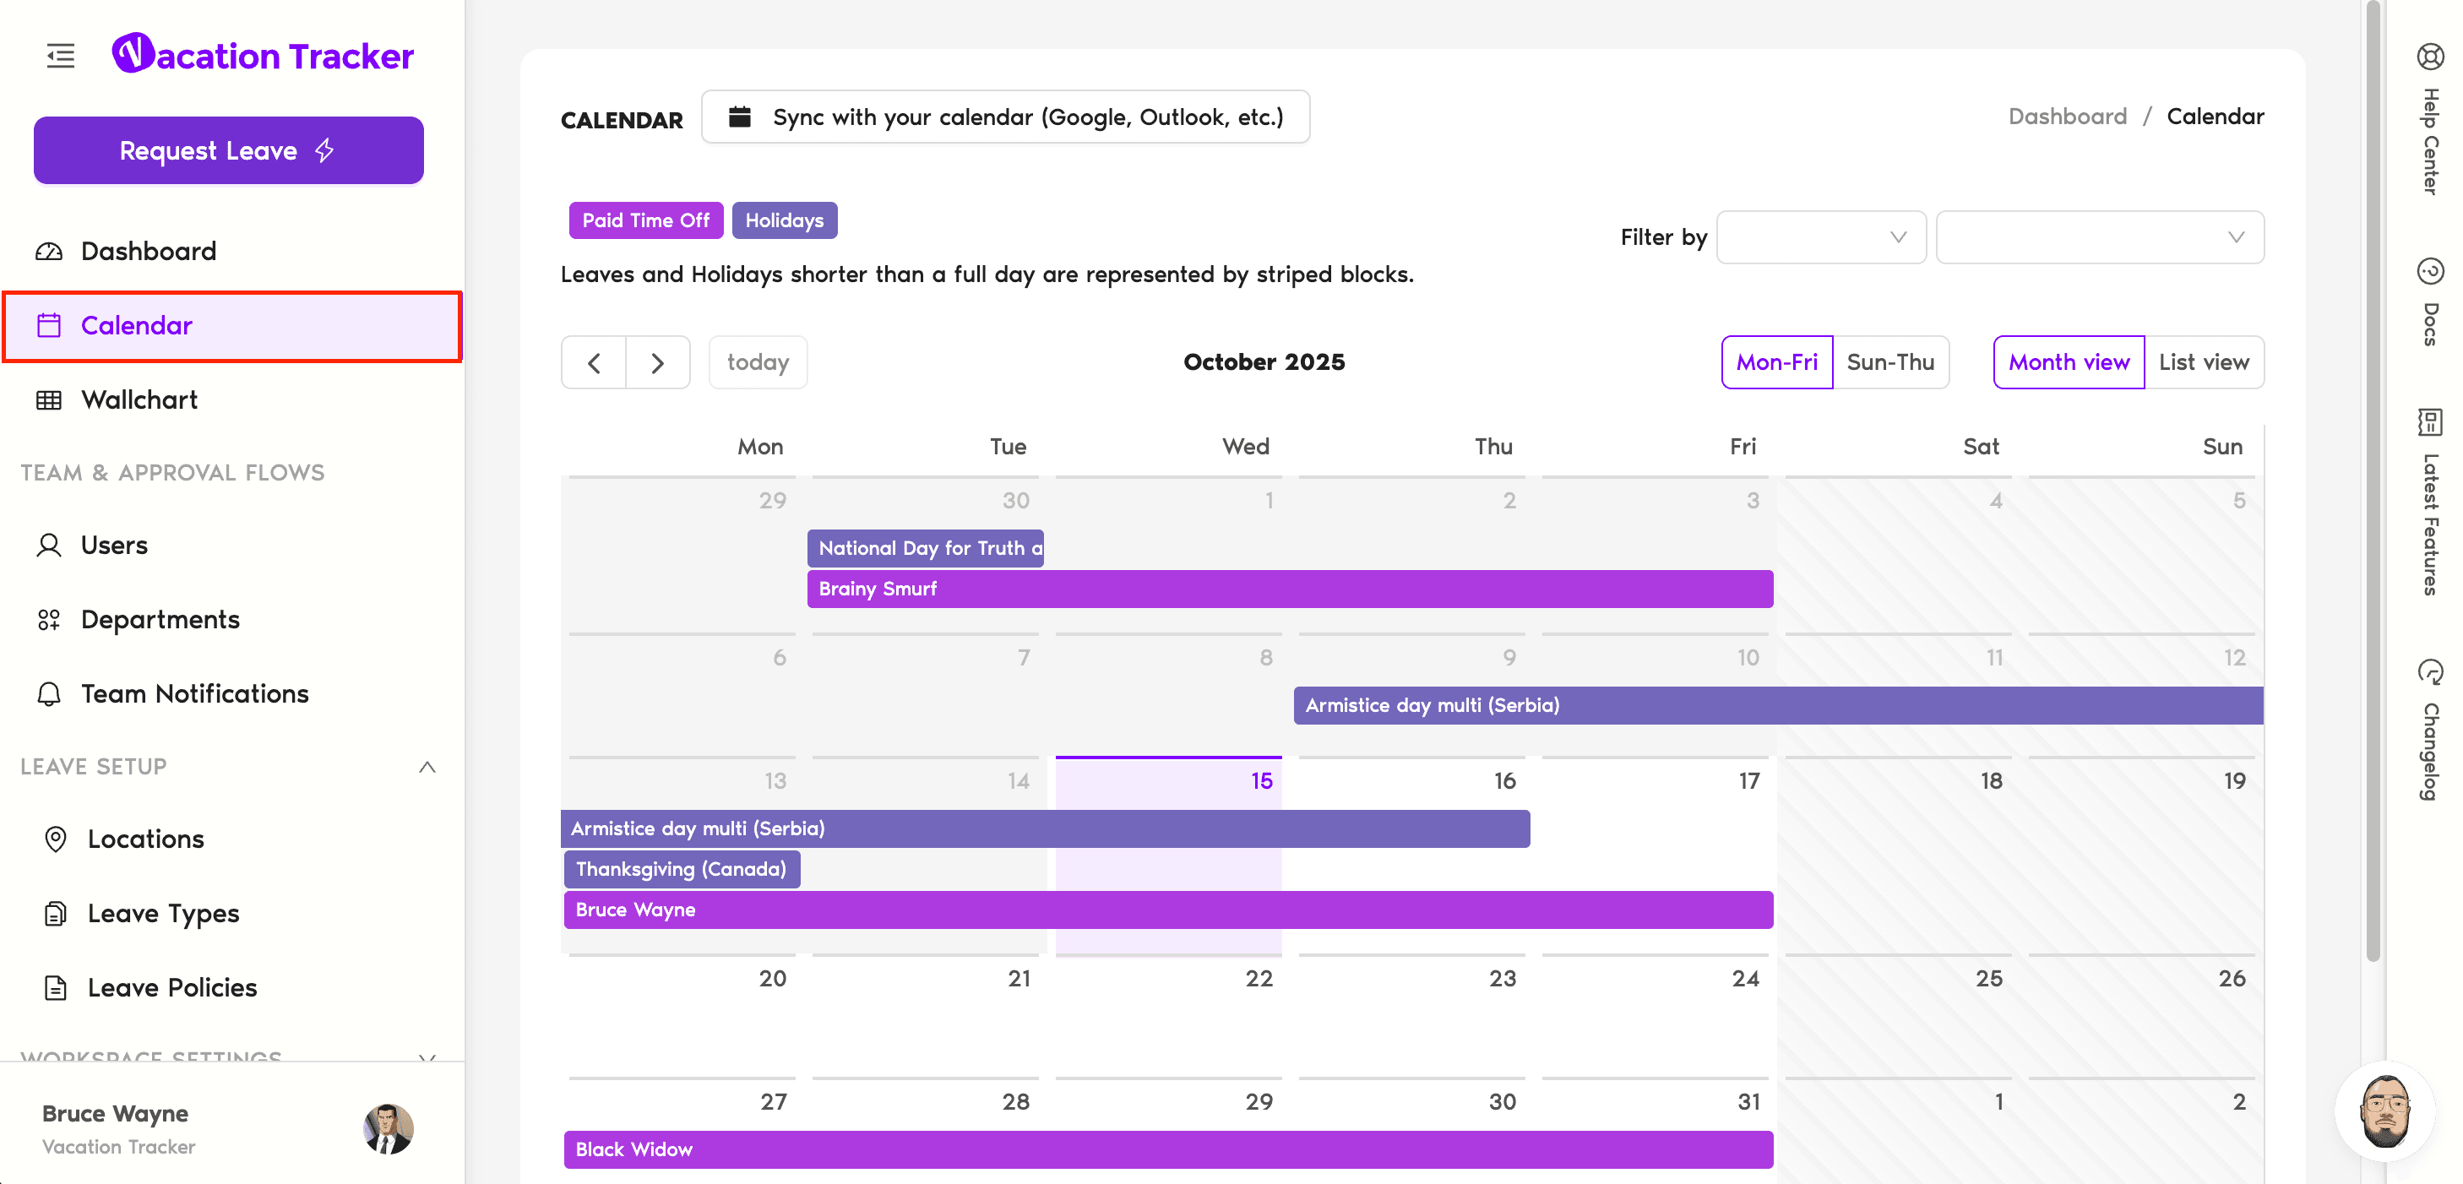2463x1184 pixels.
Task: Navigate to Leave Types page
Action: point(164,914)
